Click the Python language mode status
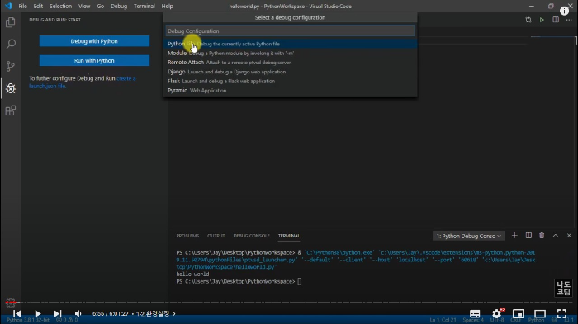578x324 pixels. click(x=536, y=320)
